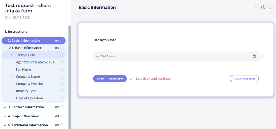Click the status circle for Industry Type
The image size is (276, 129).
[62, 91]
